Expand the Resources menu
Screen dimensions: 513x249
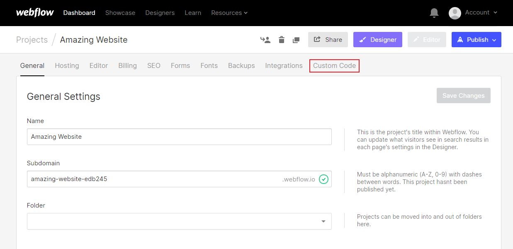(x=229, y=13)
